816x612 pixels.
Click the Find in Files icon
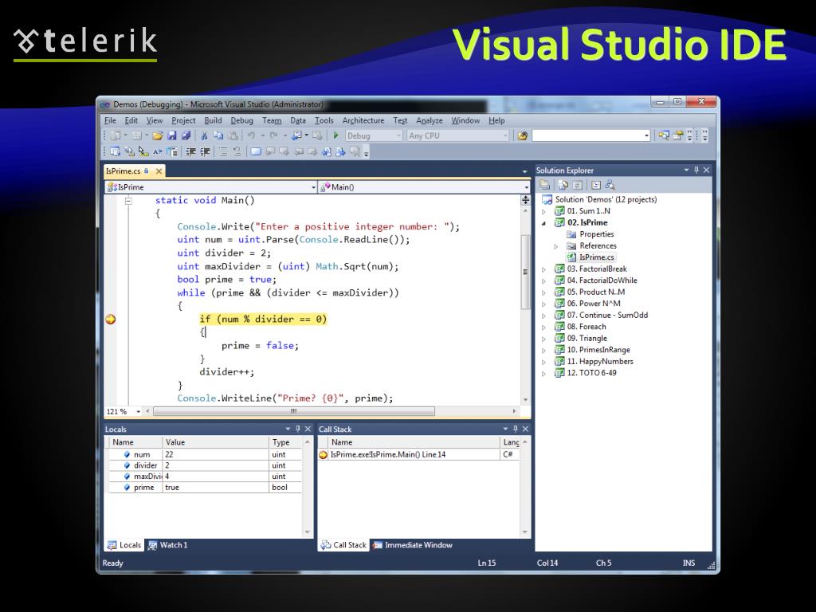point(523,135)
